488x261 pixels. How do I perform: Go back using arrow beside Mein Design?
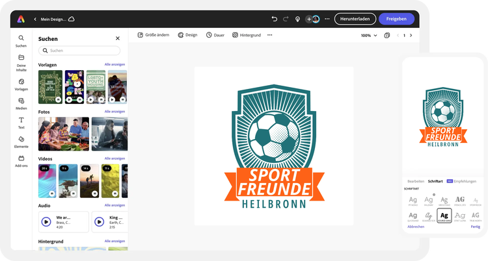point(35,19)
